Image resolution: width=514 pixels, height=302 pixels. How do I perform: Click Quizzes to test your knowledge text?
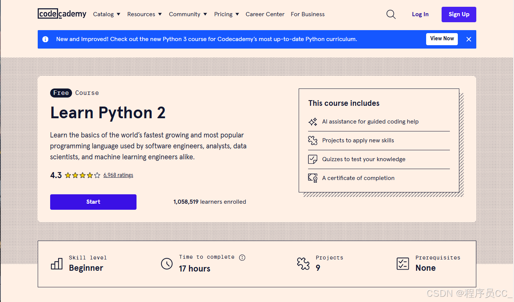364,159
